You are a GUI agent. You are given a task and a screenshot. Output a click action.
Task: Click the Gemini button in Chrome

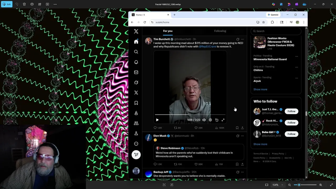click(273, 15)
